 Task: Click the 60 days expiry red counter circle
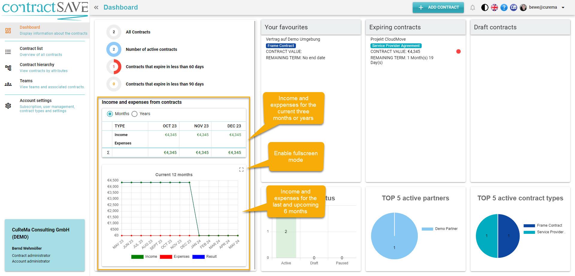coord(114,67)
